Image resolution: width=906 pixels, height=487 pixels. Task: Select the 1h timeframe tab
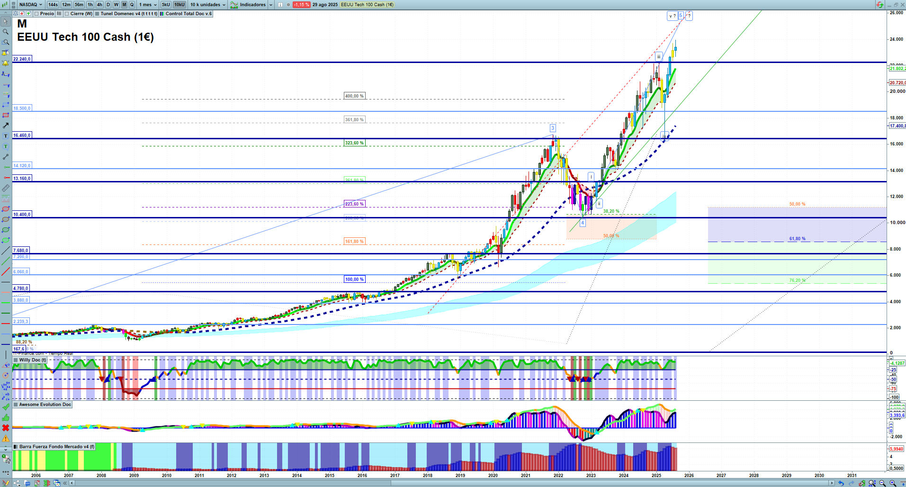(90, 5)
